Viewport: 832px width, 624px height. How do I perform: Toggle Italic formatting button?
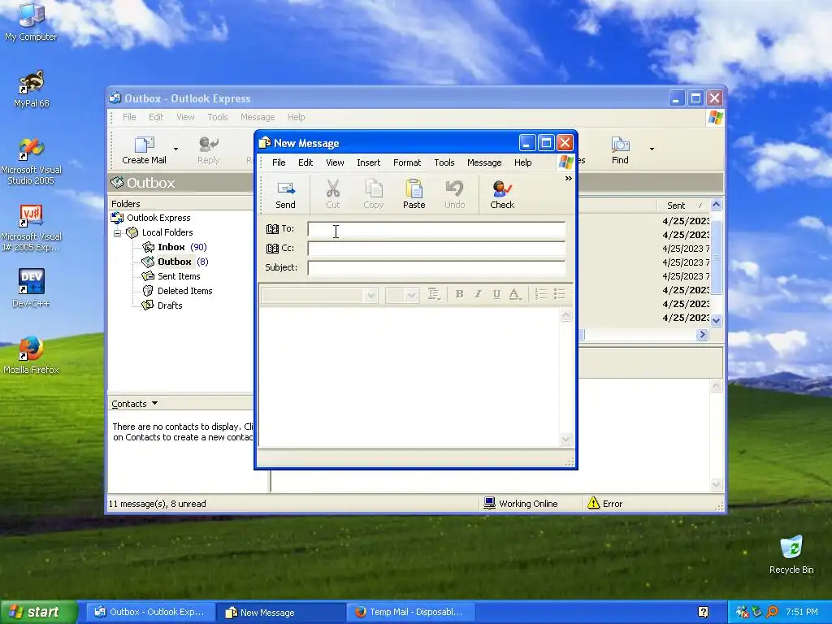click(x=478, y=294)
